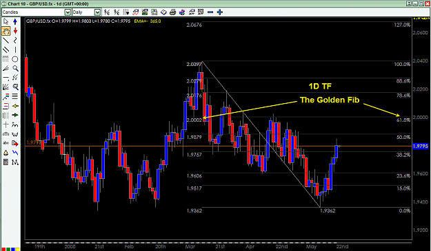The height and width of the screenshot is (251, 431).
Task: Click the alert bell tool icon
Action: click(6, 153)
